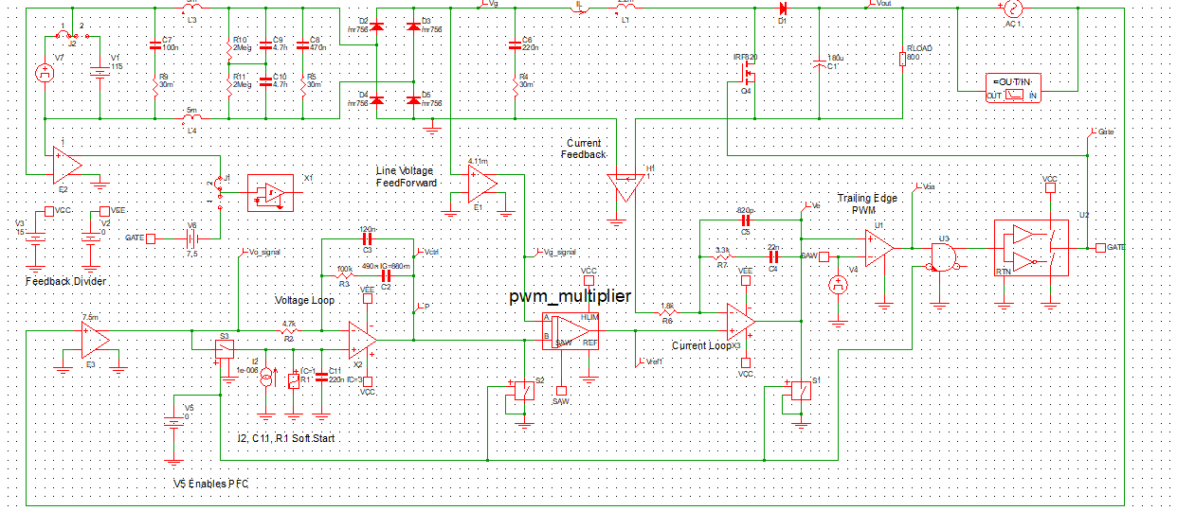Click the "V5 Enables PFC" text label

tap(217, 483)
